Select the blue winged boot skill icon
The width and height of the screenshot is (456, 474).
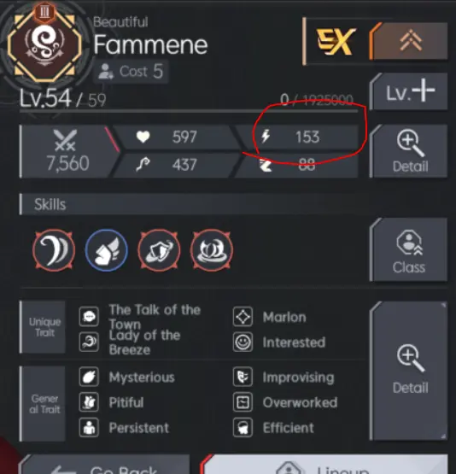tap(107, 250)
